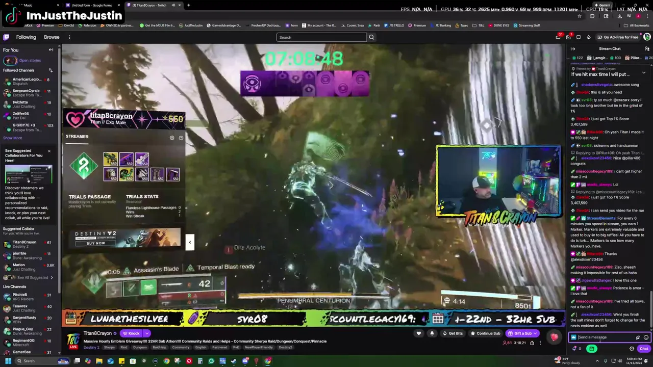Share the stream via share icon
This screenshot has height=367, width=653.
click(x=532, y=343)
